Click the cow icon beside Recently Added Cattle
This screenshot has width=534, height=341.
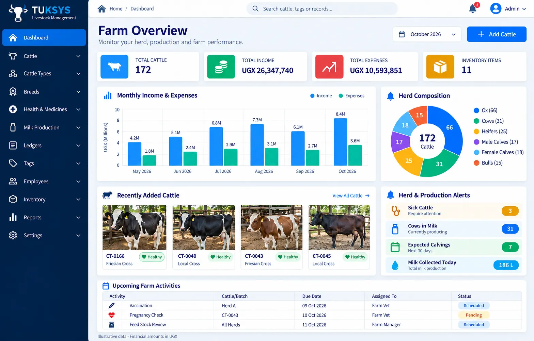107,195
